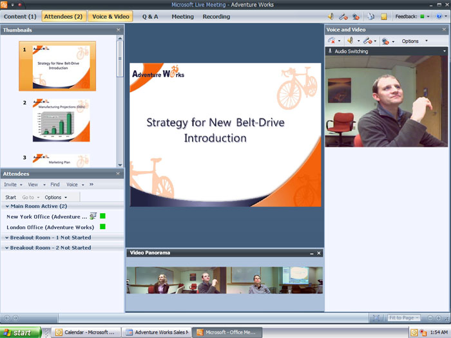The width and height of the screenshot is (451, 338).
Task: Click the webcam icon in Voice and Video pane
Action: [385, 41]
